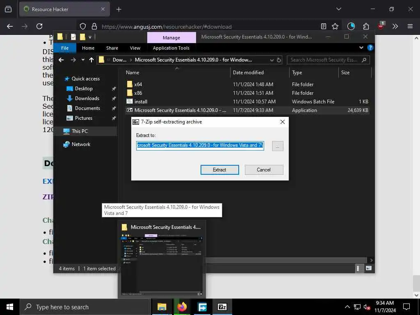Image resolution: width=420 pixels, height=315 pixels.
Task: Open browse (...) button for extract path
Action: [x=278, y=146]
